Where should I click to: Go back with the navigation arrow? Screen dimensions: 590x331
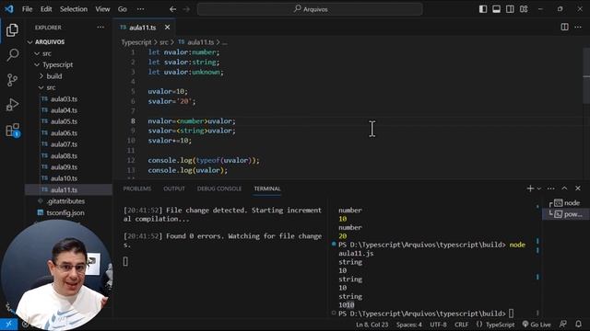click(x=172, y=9)
